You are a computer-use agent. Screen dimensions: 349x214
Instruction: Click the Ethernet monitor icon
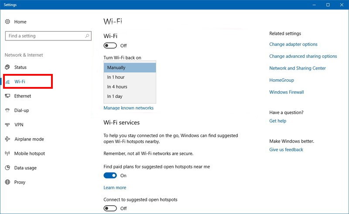(7, 96)
